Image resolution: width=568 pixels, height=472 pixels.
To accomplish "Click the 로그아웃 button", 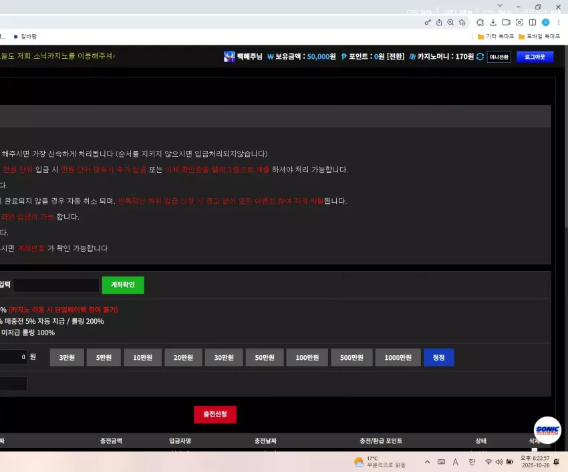I will pyautogui.click(x=535, y=57).
